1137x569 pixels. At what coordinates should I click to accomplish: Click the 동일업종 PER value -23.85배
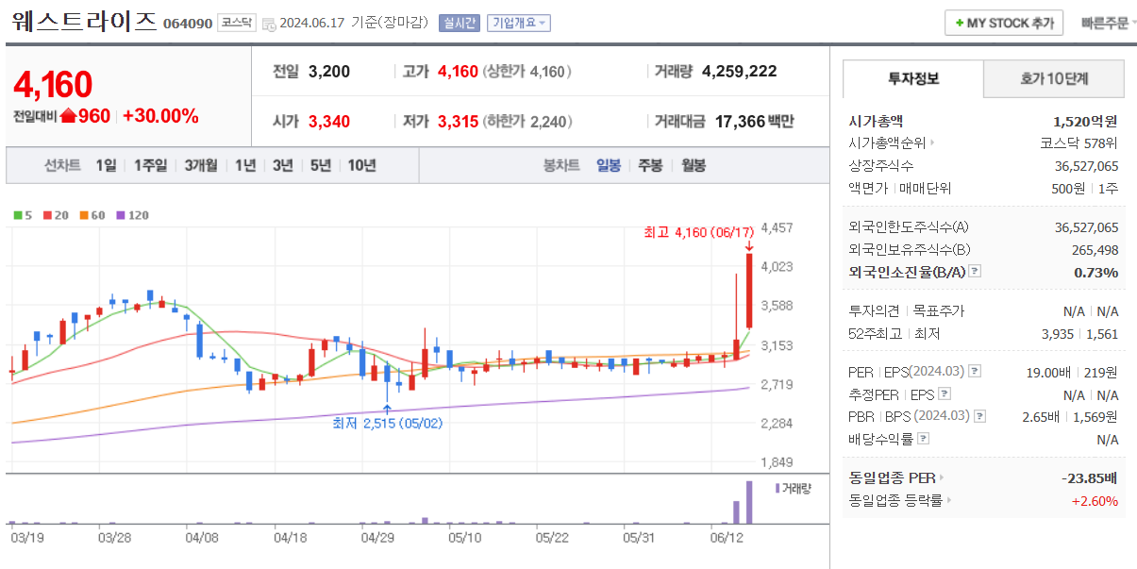[1090, 477]
